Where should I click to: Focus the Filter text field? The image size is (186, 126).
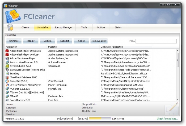tap(156, 41)
